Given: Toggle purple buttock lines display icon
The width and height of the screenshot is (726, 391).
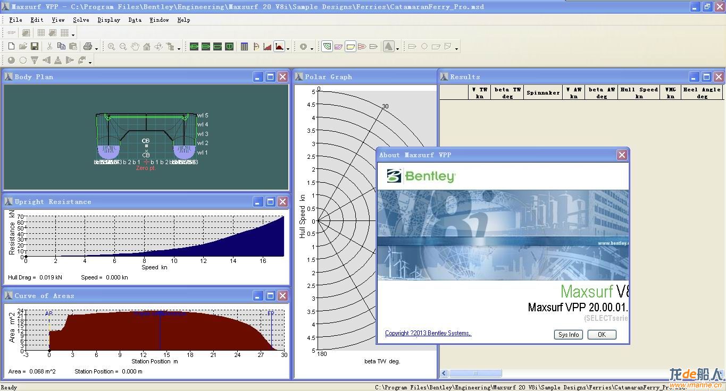Looking at the screenshot, I should click(x=339, y=47).
